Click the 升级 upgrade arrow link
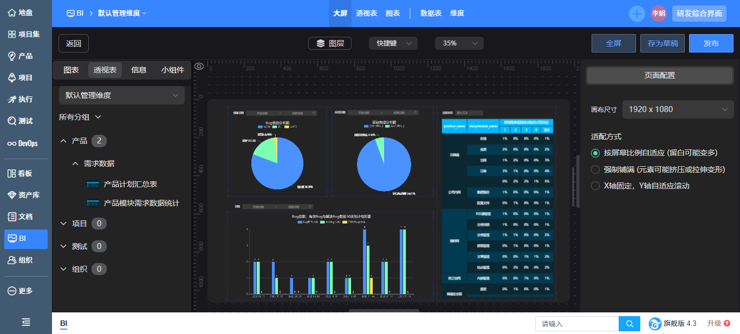The image size is (740, 334). coord(718,323)
